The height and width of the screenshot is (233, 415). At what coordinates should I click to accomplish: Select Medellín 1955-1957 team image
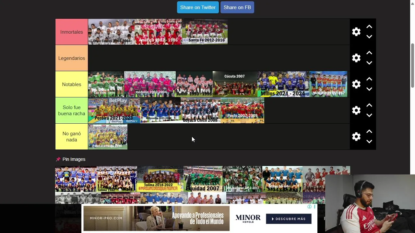point(328,84)
